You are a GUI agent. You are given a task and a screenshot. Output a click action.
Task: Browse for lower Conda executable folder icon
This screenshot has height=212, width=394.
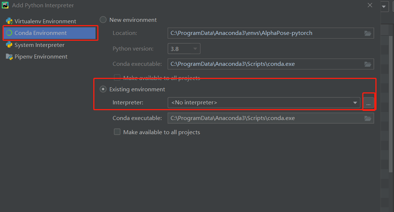click(x=368, y=119)
